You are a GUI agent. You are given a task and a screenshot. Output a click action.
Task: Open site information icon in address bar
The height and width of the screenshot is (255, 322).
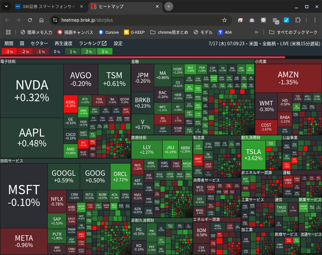pos(55,20)
